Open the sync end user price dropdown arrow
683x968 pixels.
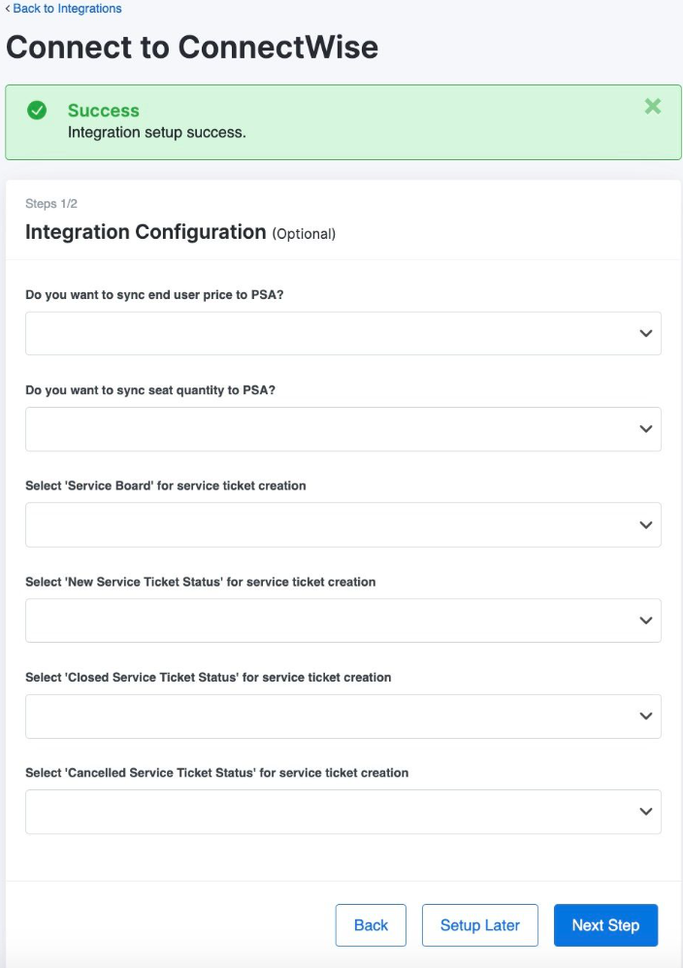pyautogui.click(x=646, y=333)
